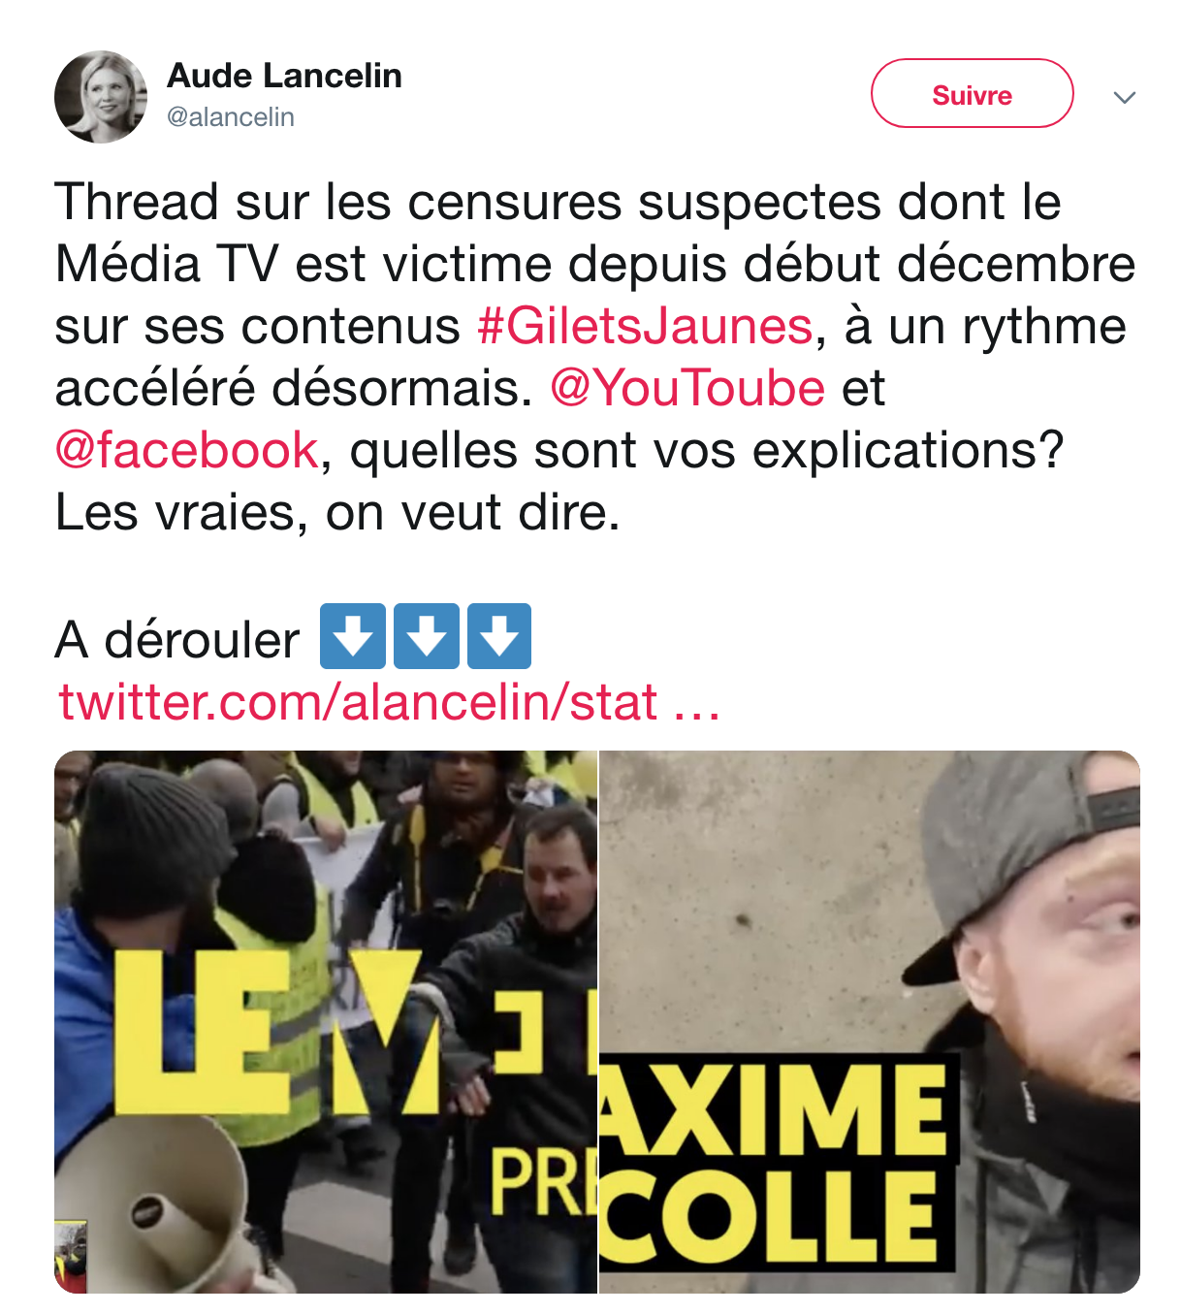The width and height of the screenshot is (1181, 1313).
Task: Open the #GiletsJaunes hashtag
Action: coord(645,326)
